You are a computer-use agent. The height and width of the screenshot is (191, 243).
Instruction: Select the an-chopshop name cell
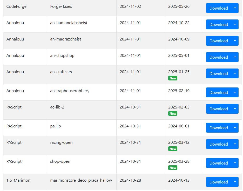(82, 57)
